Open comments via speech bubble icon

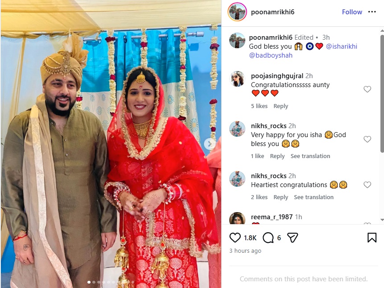[268, 238]
